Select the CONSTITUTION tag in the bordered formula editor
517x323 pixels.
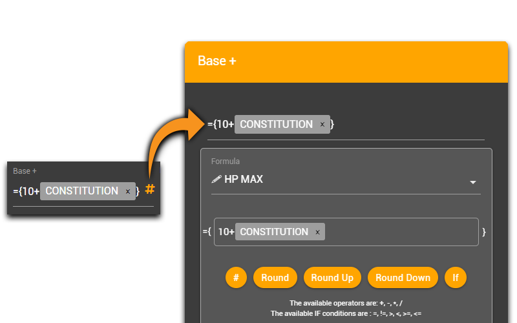coord(274,232)
